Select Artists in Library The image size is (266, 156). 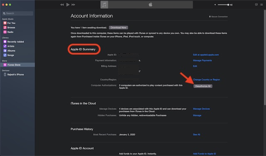point(11,46)
